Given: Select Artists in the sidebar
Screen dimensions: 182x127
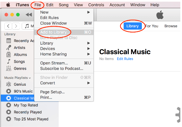Looking at the screenshot, I should [19, 48].
